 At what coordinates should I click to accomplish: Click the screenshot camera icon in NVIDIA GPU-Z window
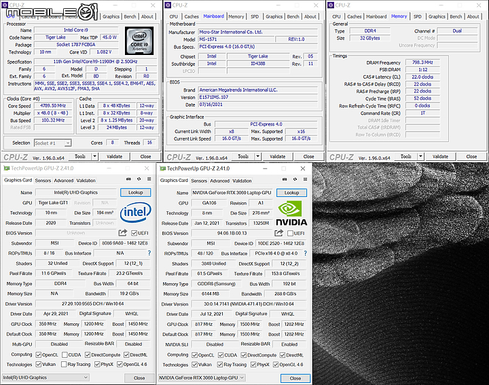coord(285,179)
